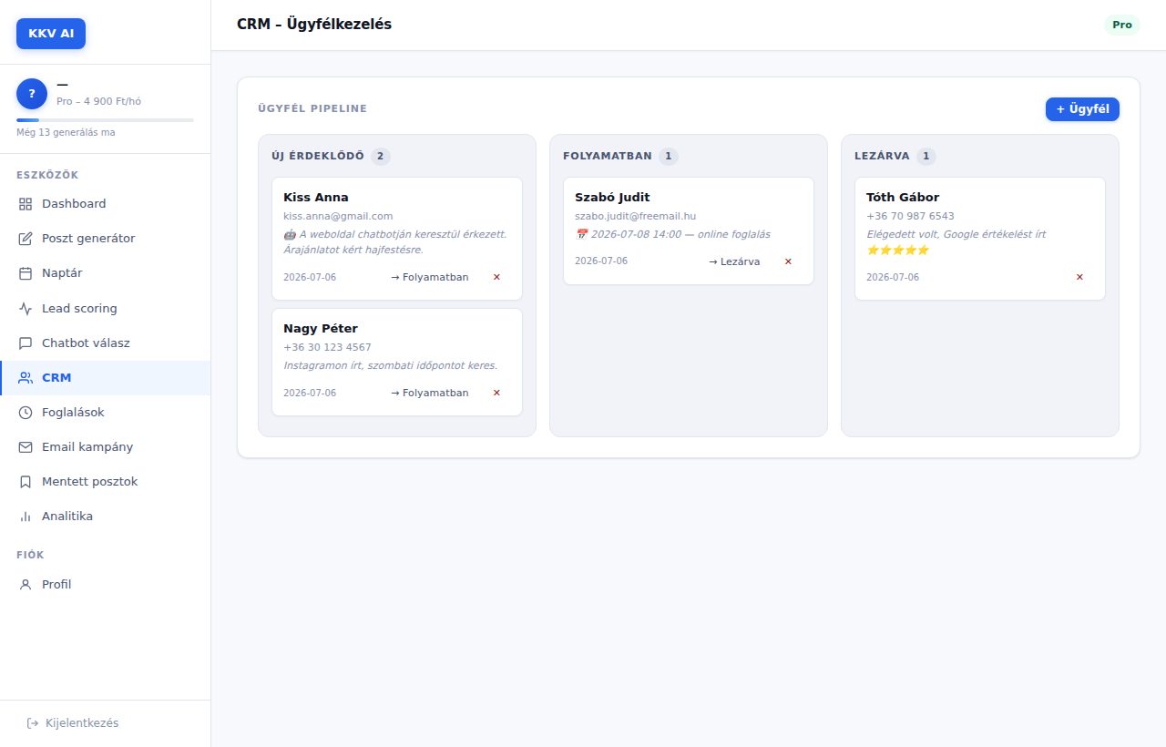Click the daily generation progress bar
This screenshot has height=747, width=1166.
(105, 120)
